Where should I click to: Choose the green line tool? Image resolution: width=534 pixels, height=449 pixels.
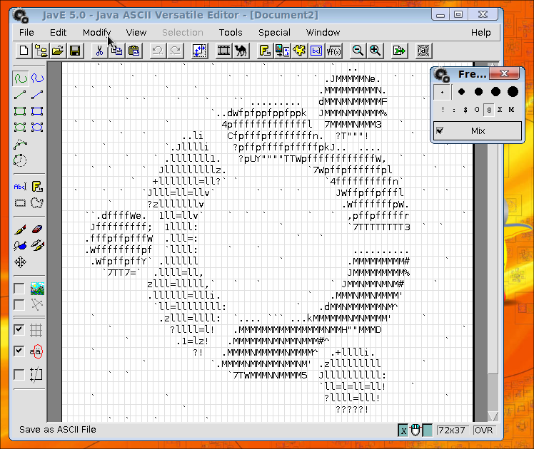pyautogui.click(x=21, y=95)
